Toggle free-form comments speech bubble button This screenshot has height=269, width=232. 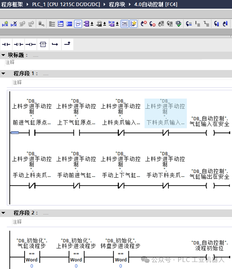click(78, 24)
